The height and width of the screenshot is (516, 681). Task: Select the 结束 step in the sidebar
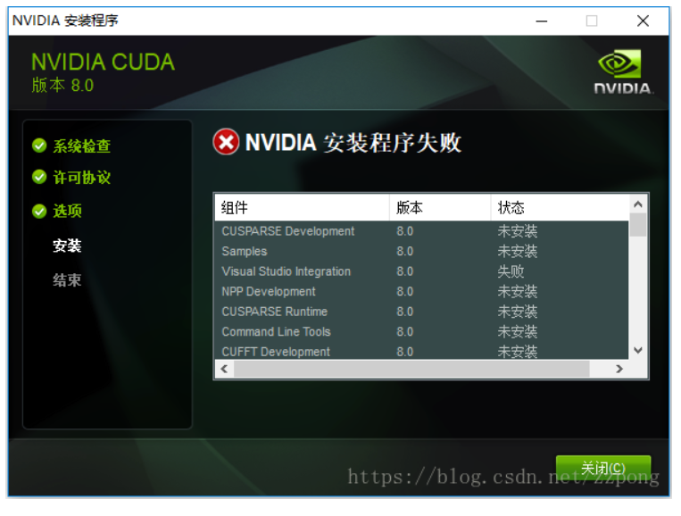[67, 280]
